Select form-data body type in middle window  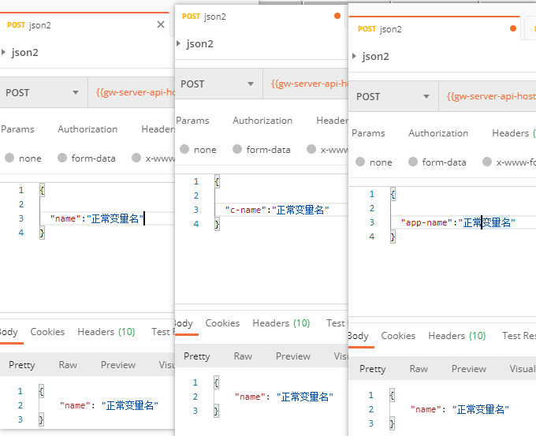pos(237,149)
